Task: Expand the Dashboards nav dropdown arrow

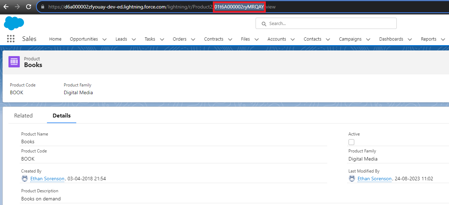Action: pyautogui.click(x=410, y=39)
